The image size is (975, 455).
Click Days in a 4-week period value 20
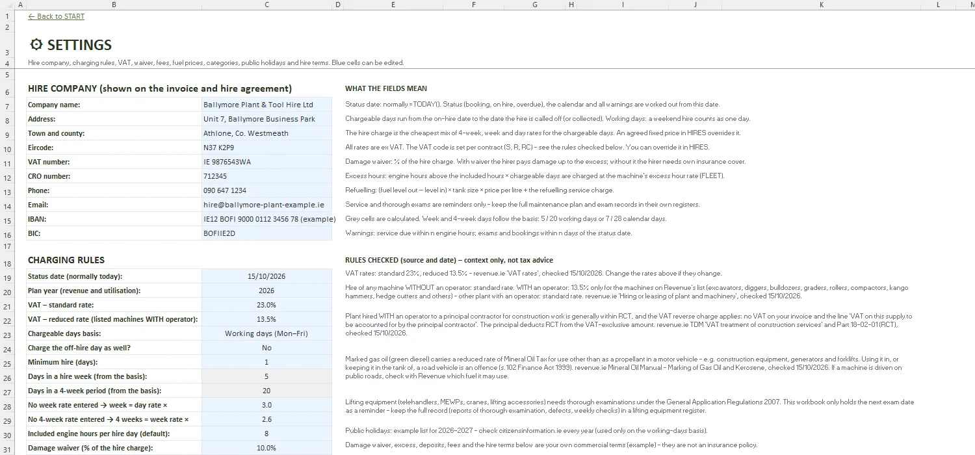266,391
